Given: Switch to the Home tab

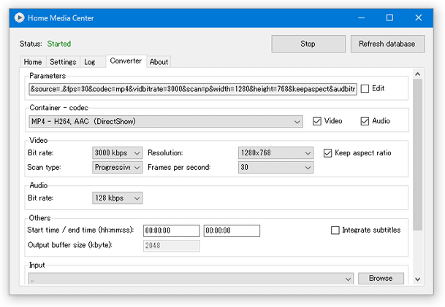Looking at the screenshot, I should click(x=33, y=62).
